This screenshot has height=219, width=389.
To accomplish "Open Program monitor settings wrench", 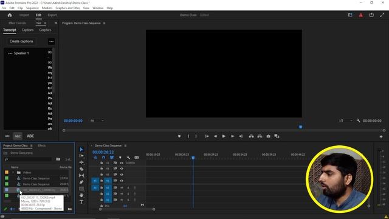I will coord(358,120).
